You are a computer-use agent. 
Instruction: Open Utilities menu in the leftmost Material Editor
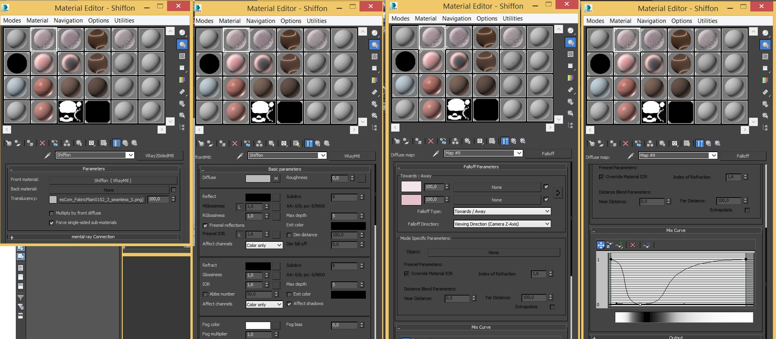124,21
